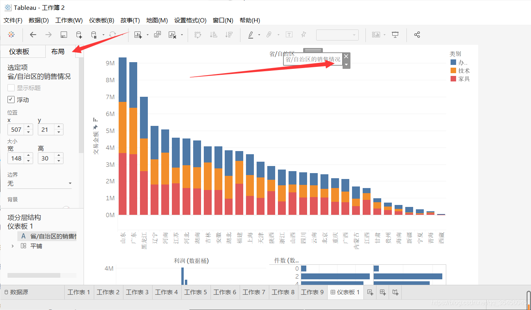
Task: Decrease the 高 height stepper
Action: click(x=59, y=161)
